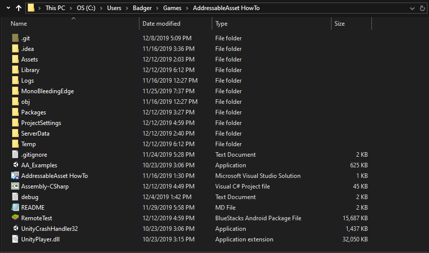Viewport: 429px width, 253px height.
Task: Select the Library folder icon
Action: pos(15,70)
